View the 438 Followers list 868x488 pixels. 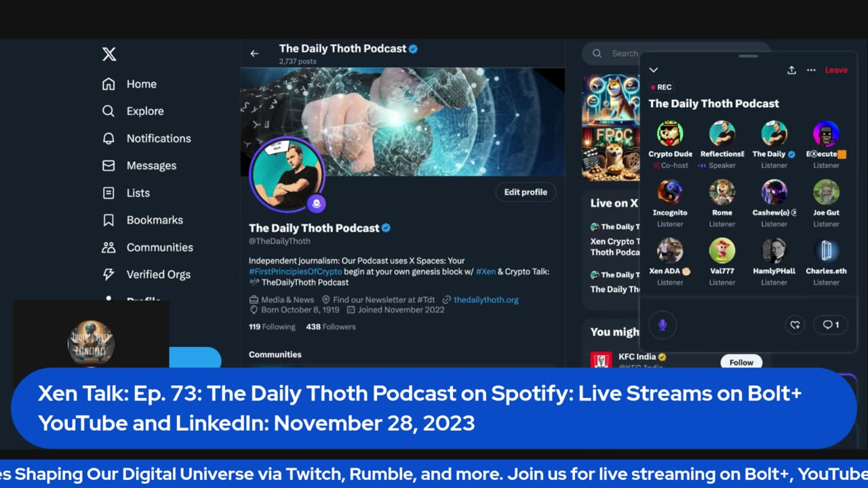pos(331,327)
